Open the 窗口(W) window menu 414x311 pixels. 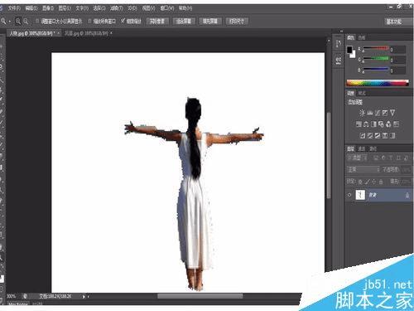pyautogui.click(x=167, y=8)
